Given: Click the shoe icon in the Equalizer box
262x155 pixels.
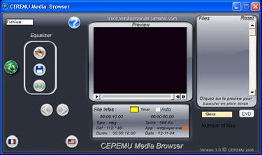Looking at the screenshot, I should pos(40,53).
